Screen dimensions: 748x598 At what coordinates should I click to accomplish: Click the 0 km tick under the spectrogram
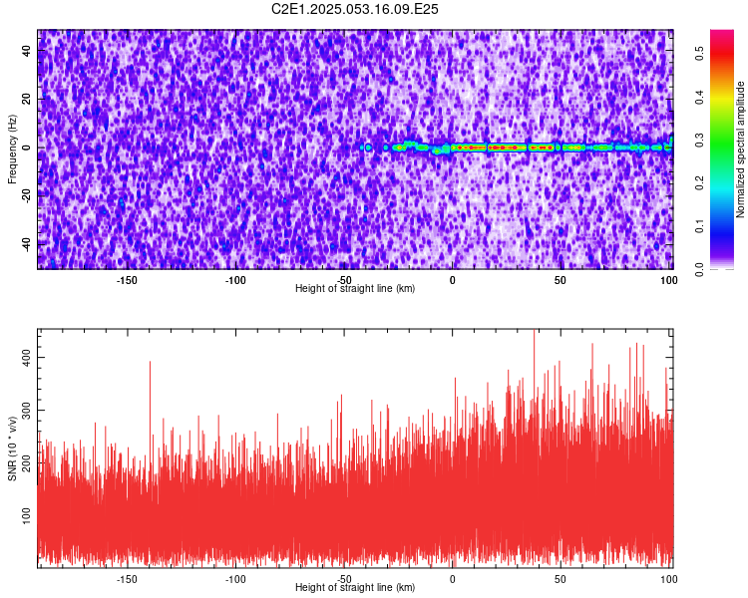tap(452, 280)
